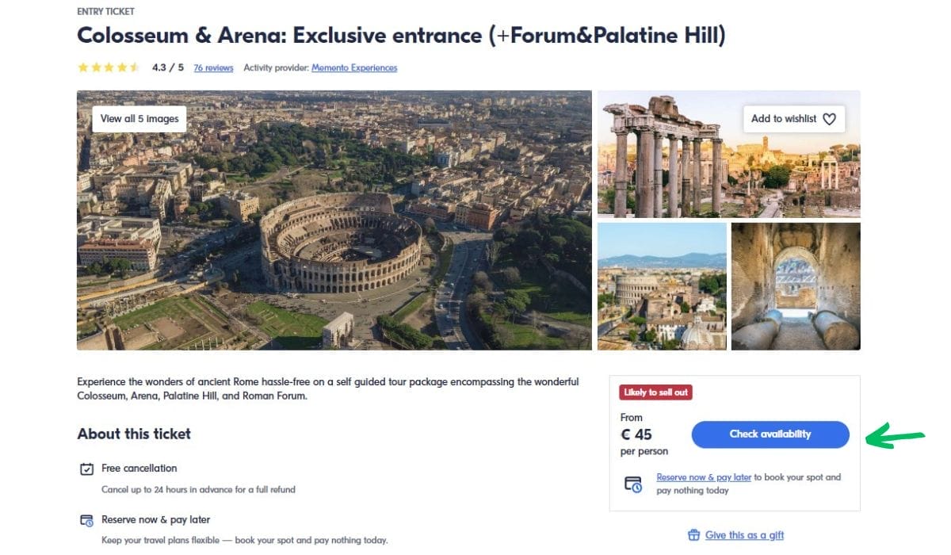
Task: Open the 76 reviews link
Action: (x=213, y=68)
